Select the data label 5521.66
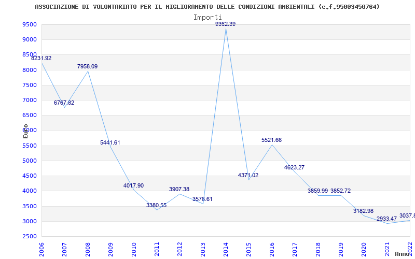The height and width of the screenshot is (259, 415). [271, 140]
